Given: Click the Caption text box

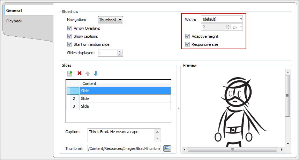Looking at the screenshot, I should click(121, 135).
